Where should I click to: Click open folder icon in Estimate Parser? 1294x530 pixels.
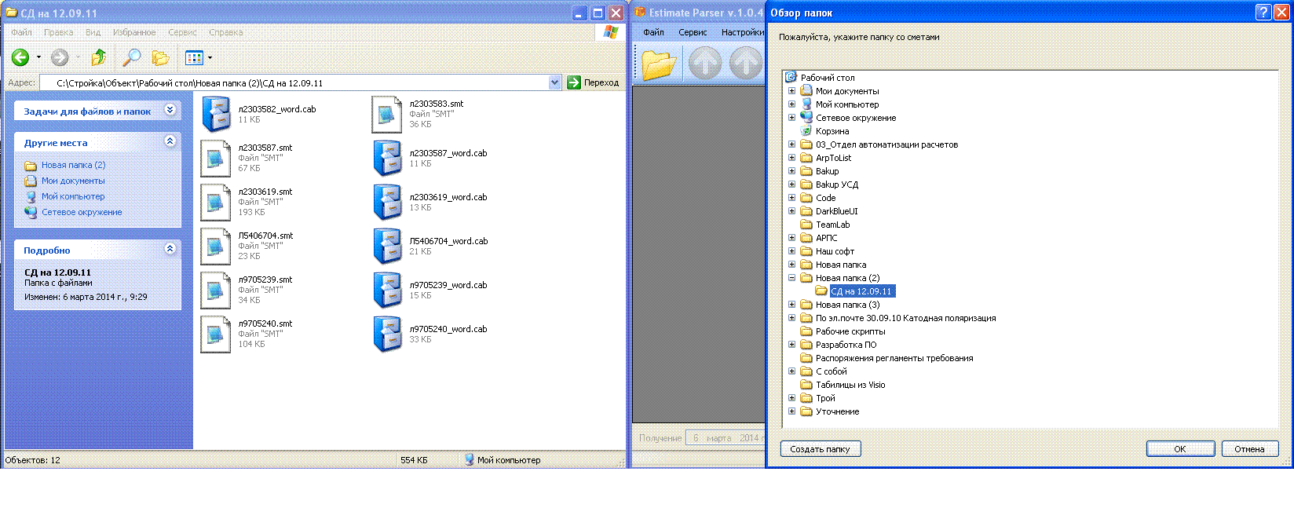tap(659, 64)
